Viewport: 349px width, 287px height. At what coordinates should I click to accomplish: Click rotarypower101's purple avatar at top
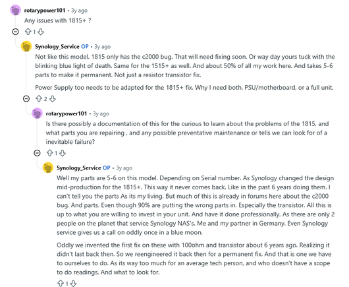[16, 11]
